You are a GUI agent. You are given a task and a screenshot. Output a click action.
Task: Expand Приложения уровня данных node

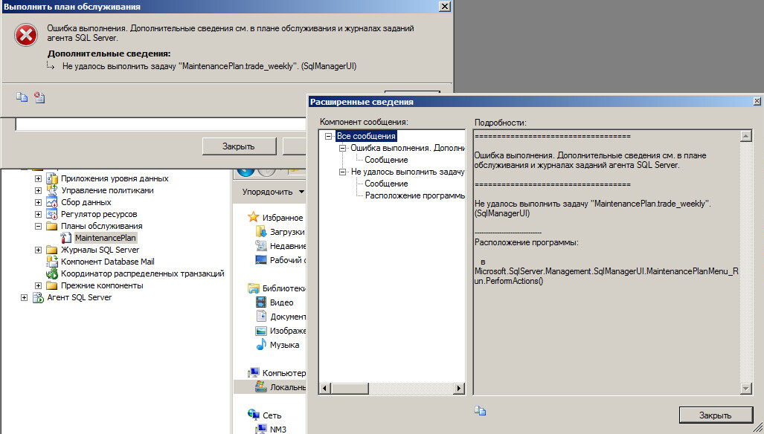pos(38,178)
